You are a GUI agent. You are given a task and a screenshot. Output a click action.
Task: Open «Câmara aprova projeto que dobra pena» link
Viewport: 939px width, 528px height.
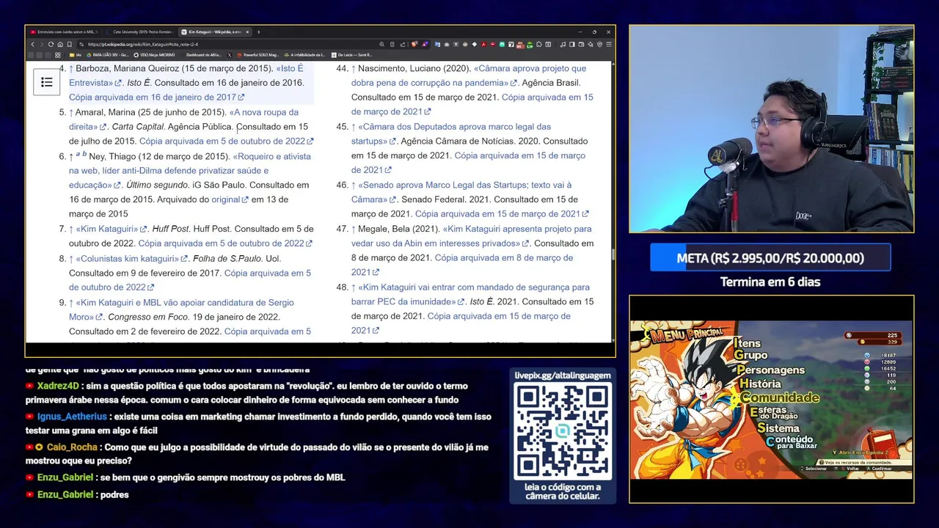pyautogui.click(x=469, y=76)
